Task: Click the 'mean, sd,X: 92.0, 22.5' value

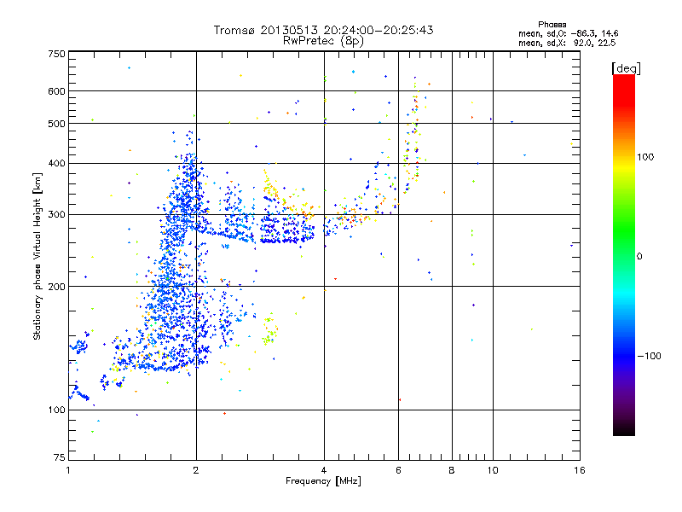Action: [x=567, y=43]
